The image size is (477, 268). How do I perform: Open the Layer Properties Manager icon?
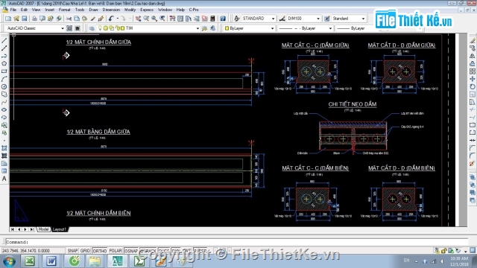pos(92,28)
